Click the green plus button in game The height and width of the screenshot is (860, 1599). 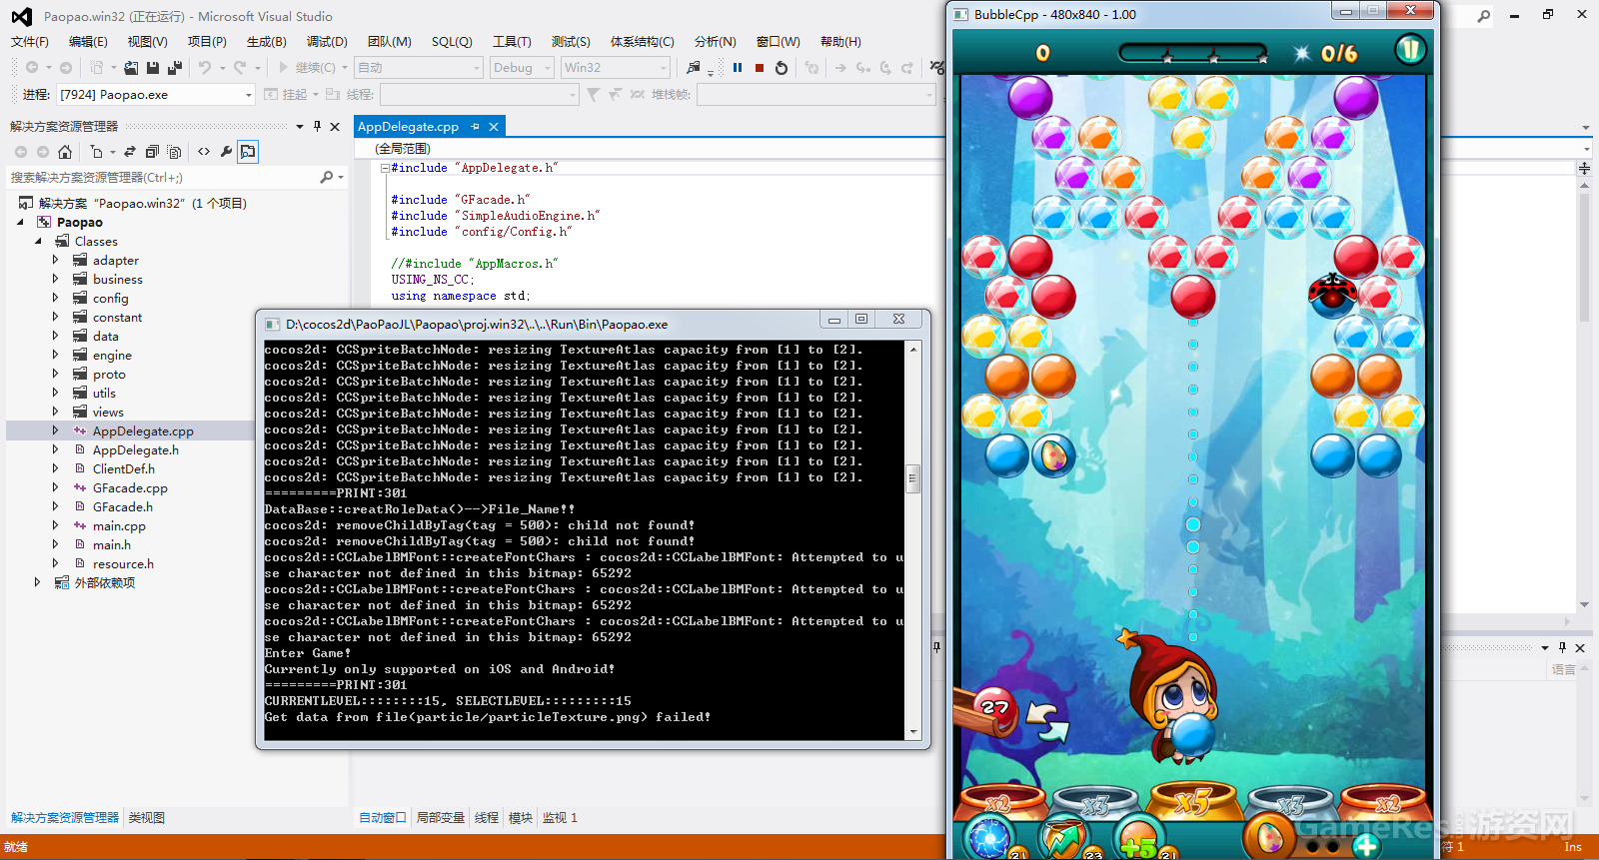(1366, 845)
